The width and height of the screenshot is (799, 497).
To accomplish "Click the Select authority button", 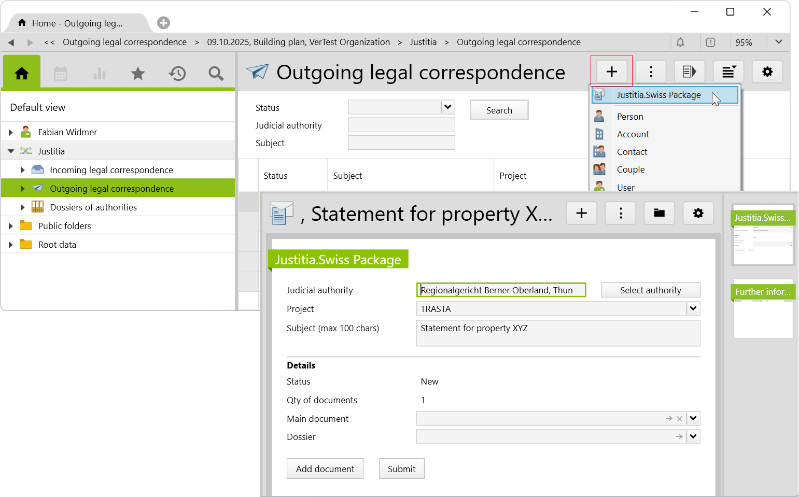I will pos(650,290).
